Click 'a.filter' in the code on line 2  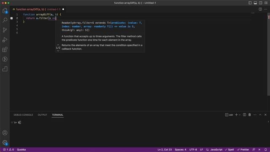[x=42, y=18]
